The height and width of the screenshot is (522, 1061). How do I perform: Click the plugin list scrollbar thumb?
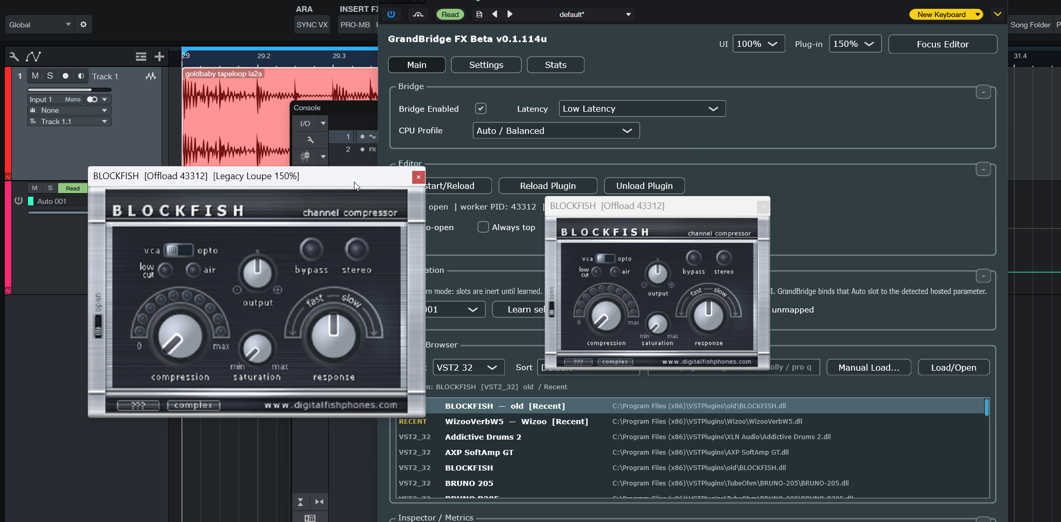pos(986,407)
